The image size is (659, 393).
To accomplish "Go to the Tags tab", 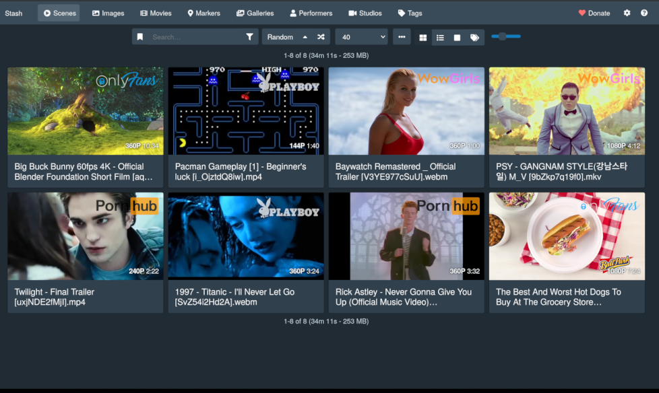I will (410, 13).
